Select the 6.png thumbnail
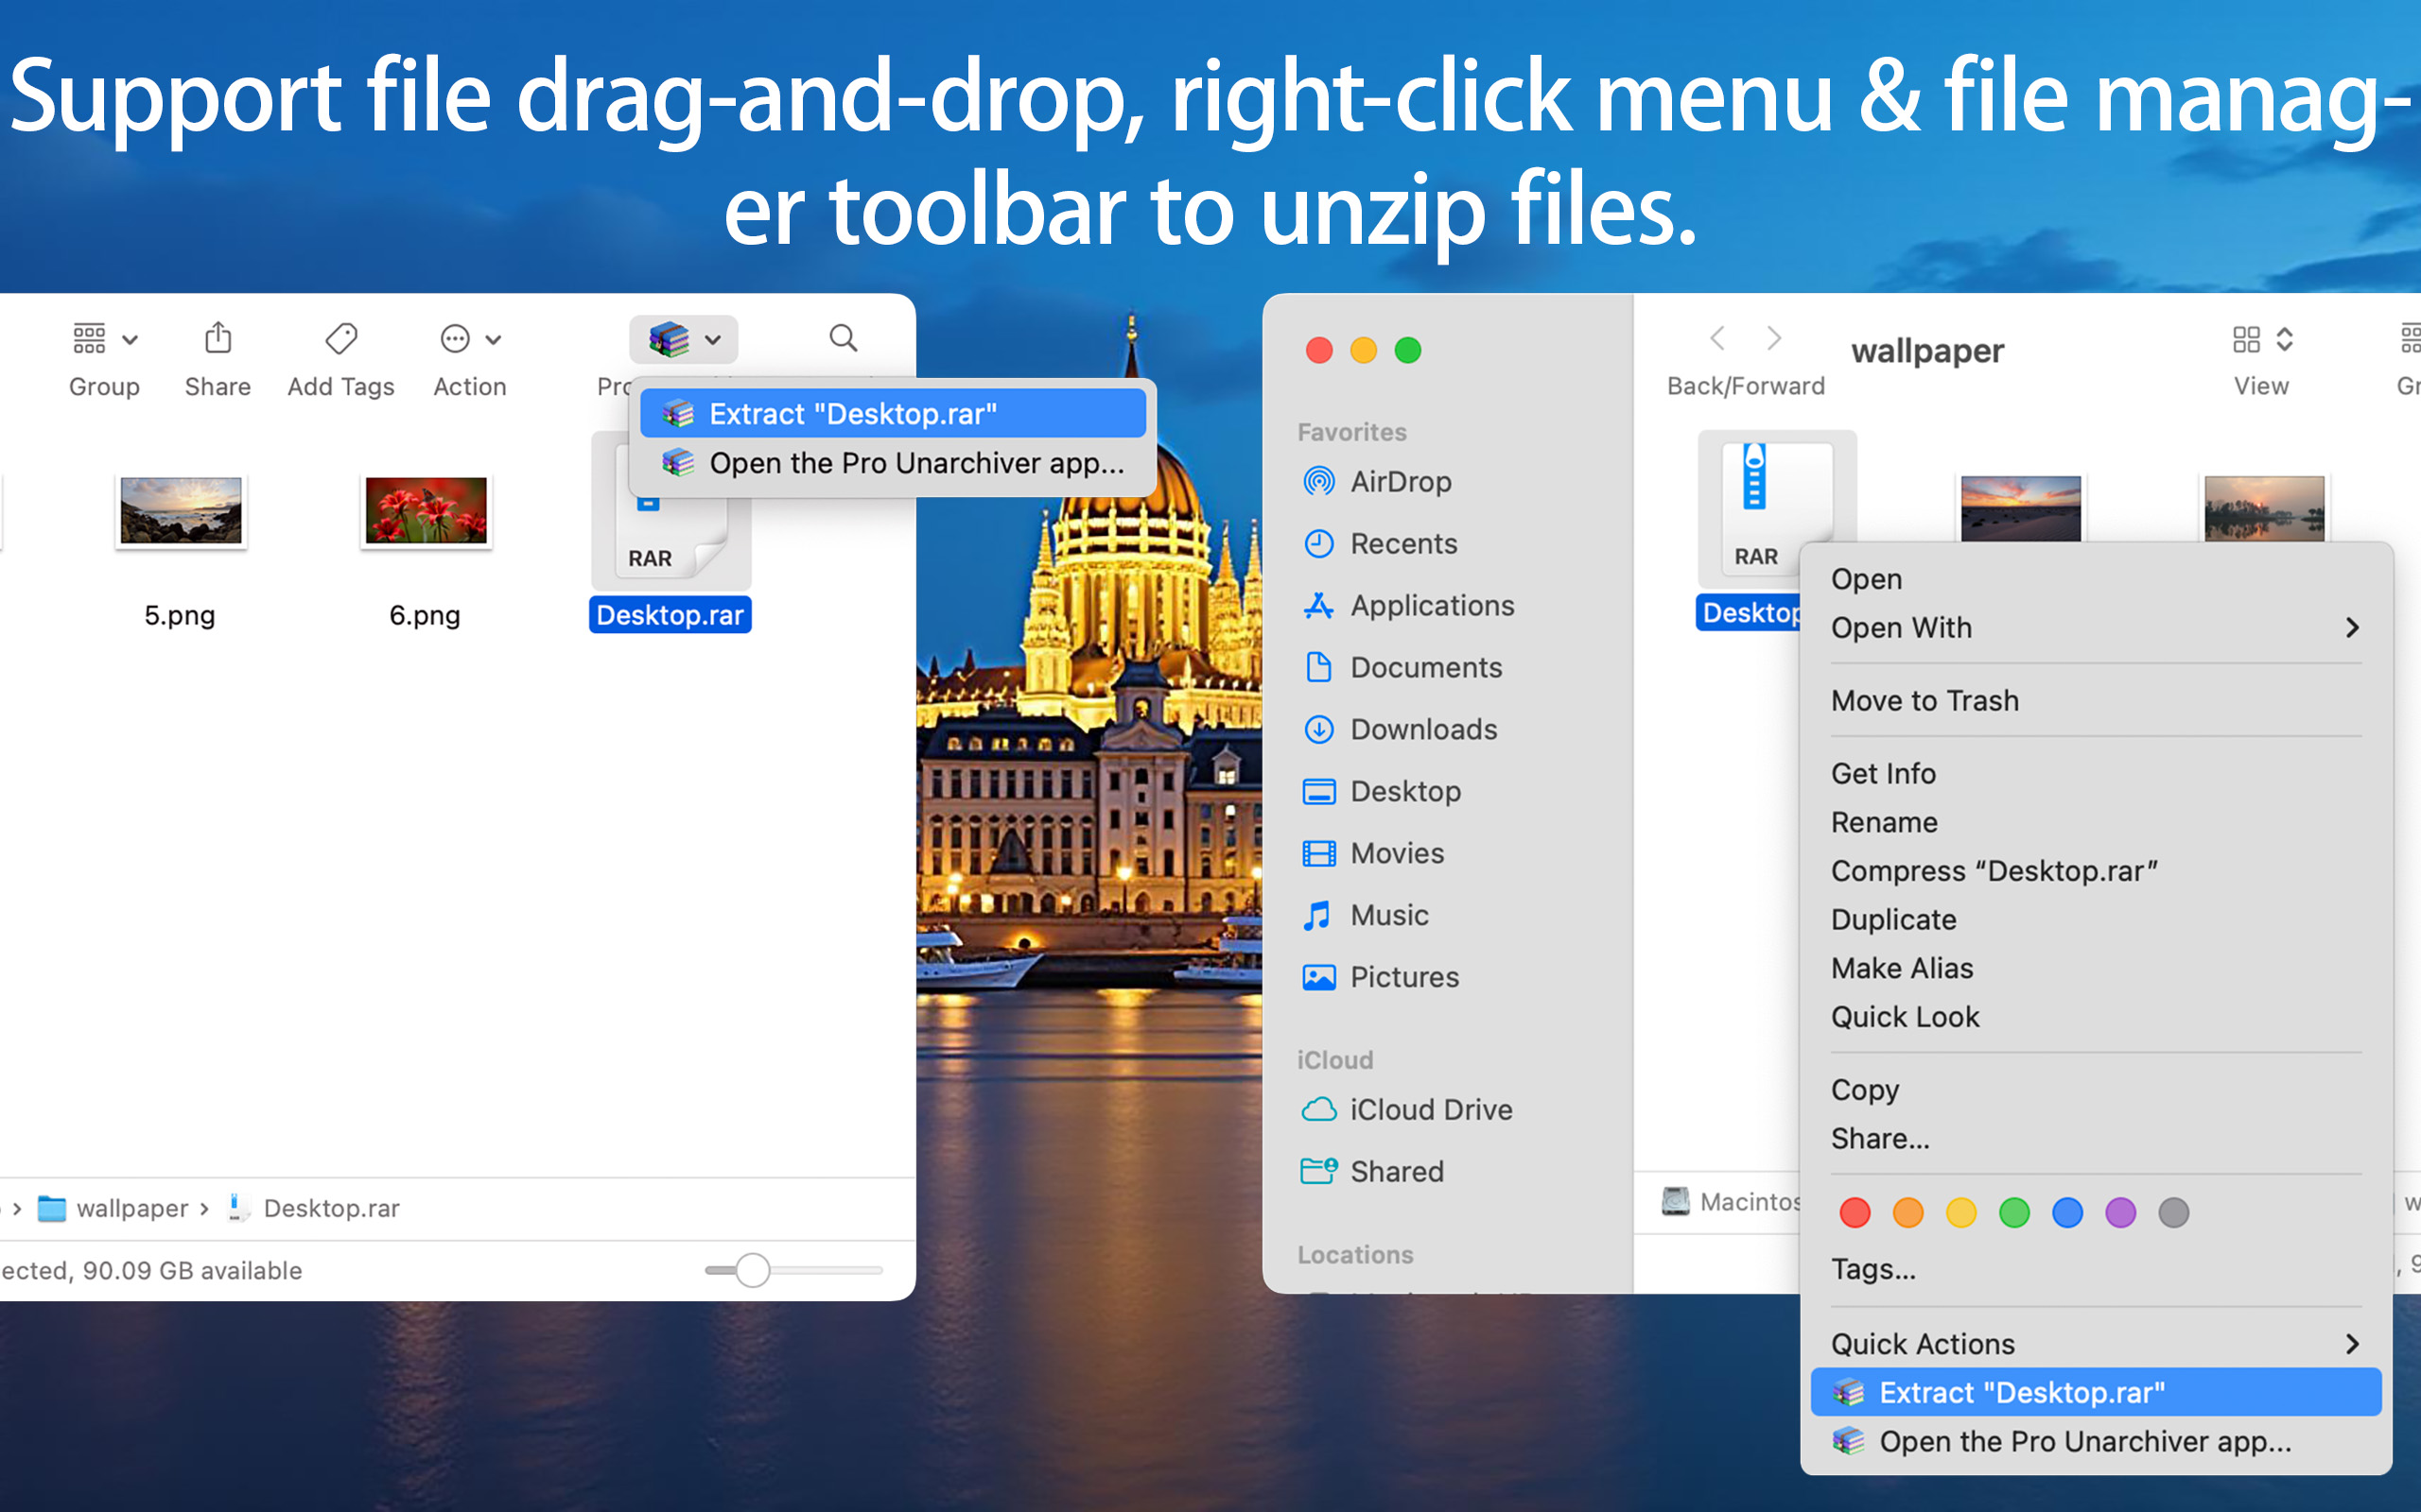2421x1512 pixels. click(x=427, y=510)
